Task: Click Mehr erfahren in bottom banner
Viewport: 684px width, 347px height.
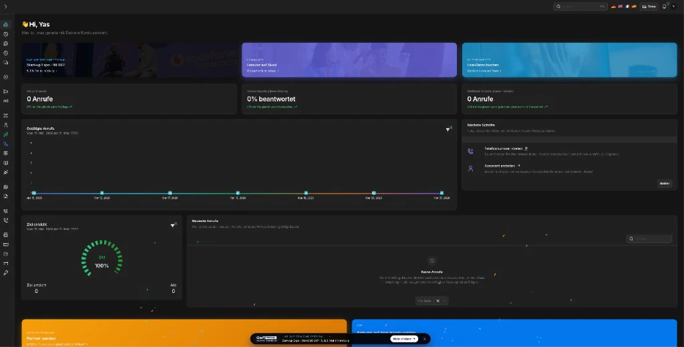Action: coord(404,339)
